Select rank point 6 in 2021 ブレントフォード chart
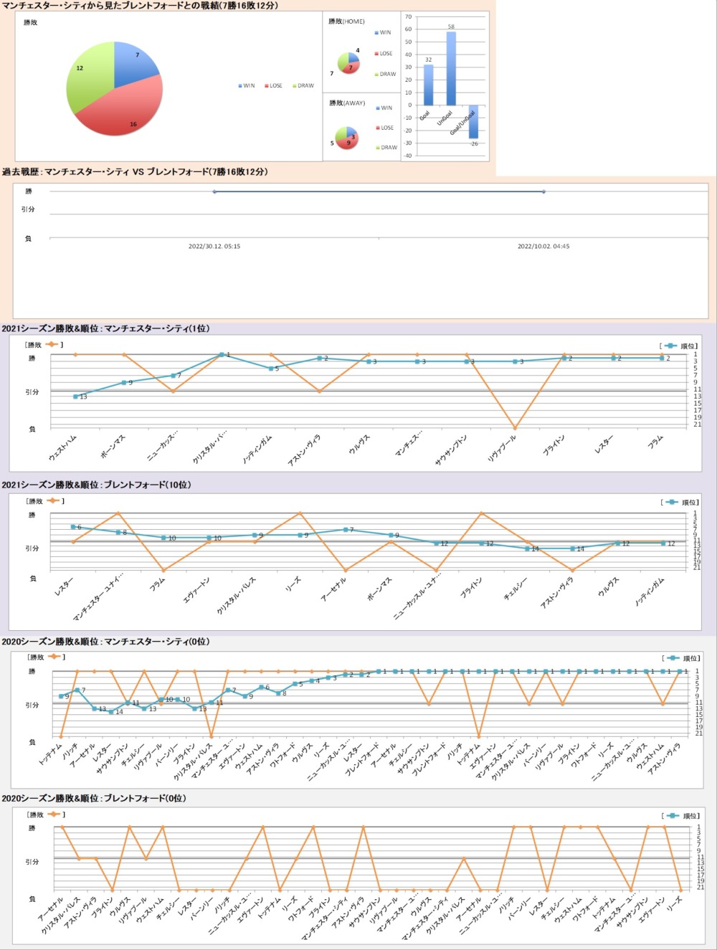Viewport: 717px width, 950px height. 73,527
